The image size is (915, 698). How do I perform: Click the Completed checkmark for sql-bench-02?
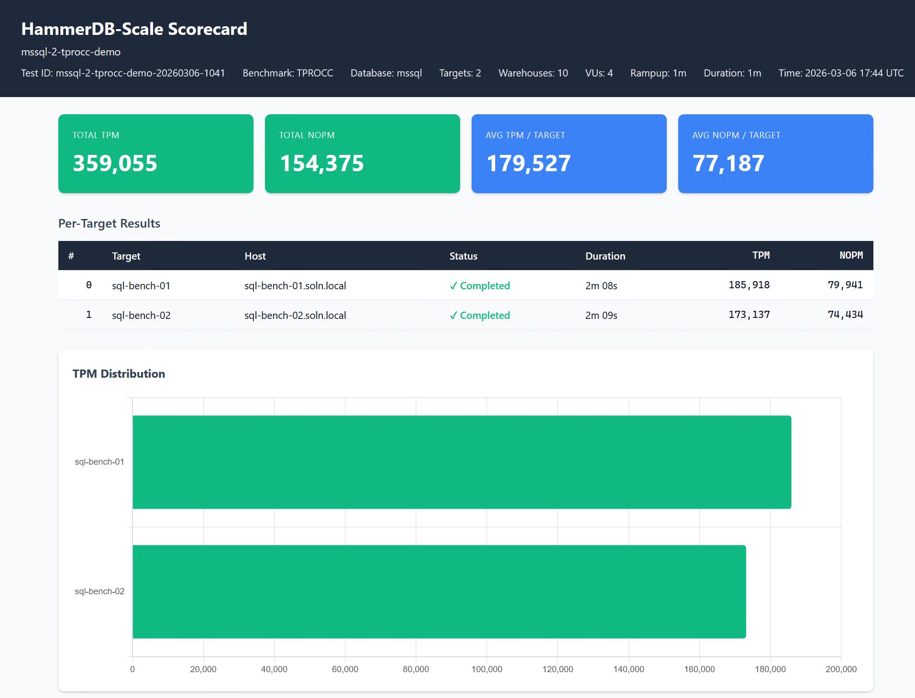[x=453, y=316]
